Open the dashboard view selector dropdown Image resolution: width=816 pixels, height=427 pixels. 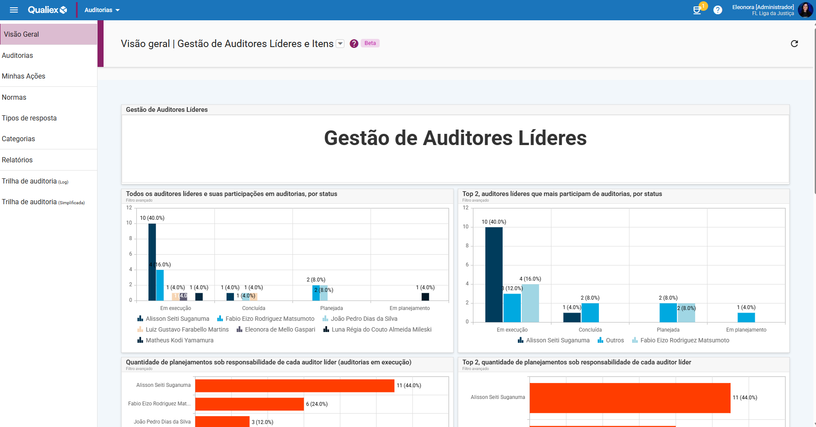(x=340, y=44)
